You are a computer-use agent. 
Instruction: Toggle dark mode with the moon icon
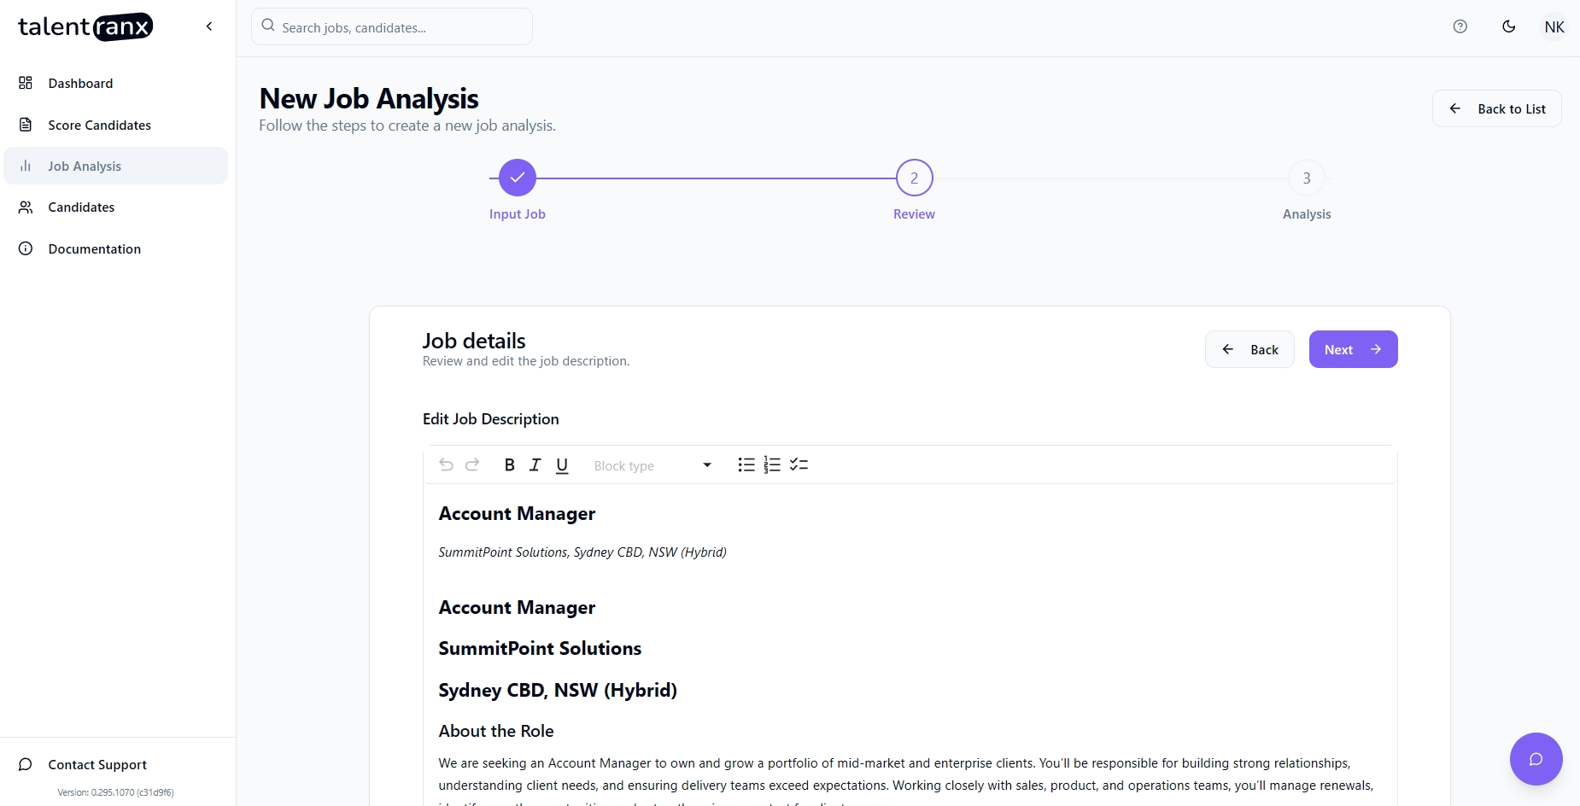tap(1509, 26)
